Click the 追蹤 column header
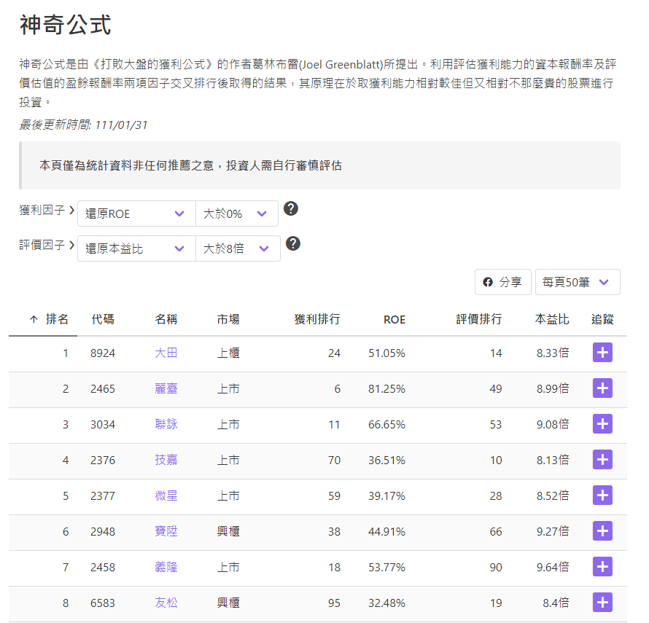 [602, 319]
